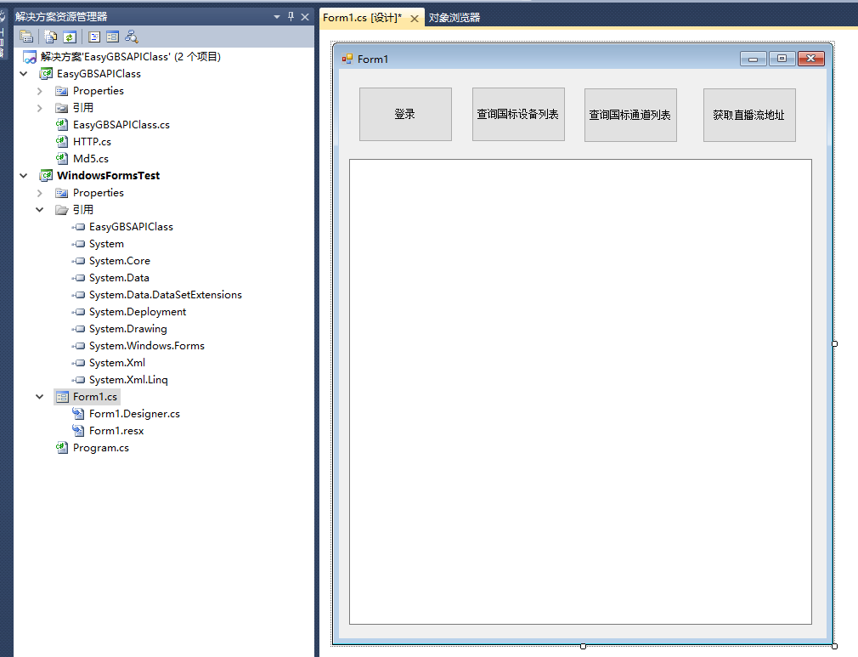Click the View Designer toolbar icon
Image resolution: width=858 pixels, height=657 pixels.
point(113,37)
